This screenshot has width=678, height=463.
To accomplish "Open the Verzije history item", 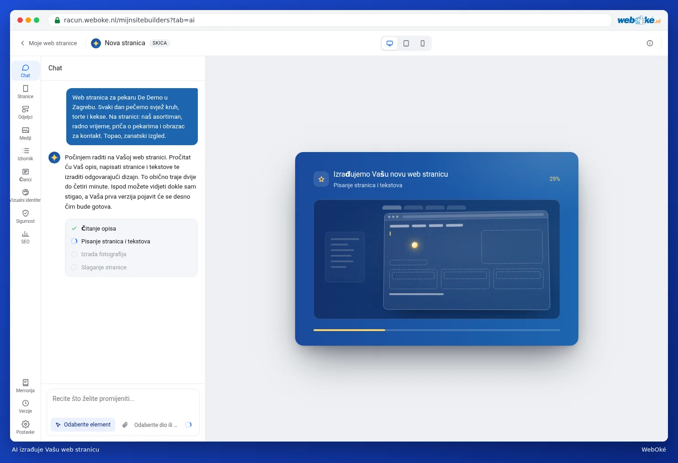I will coord(26,406).
